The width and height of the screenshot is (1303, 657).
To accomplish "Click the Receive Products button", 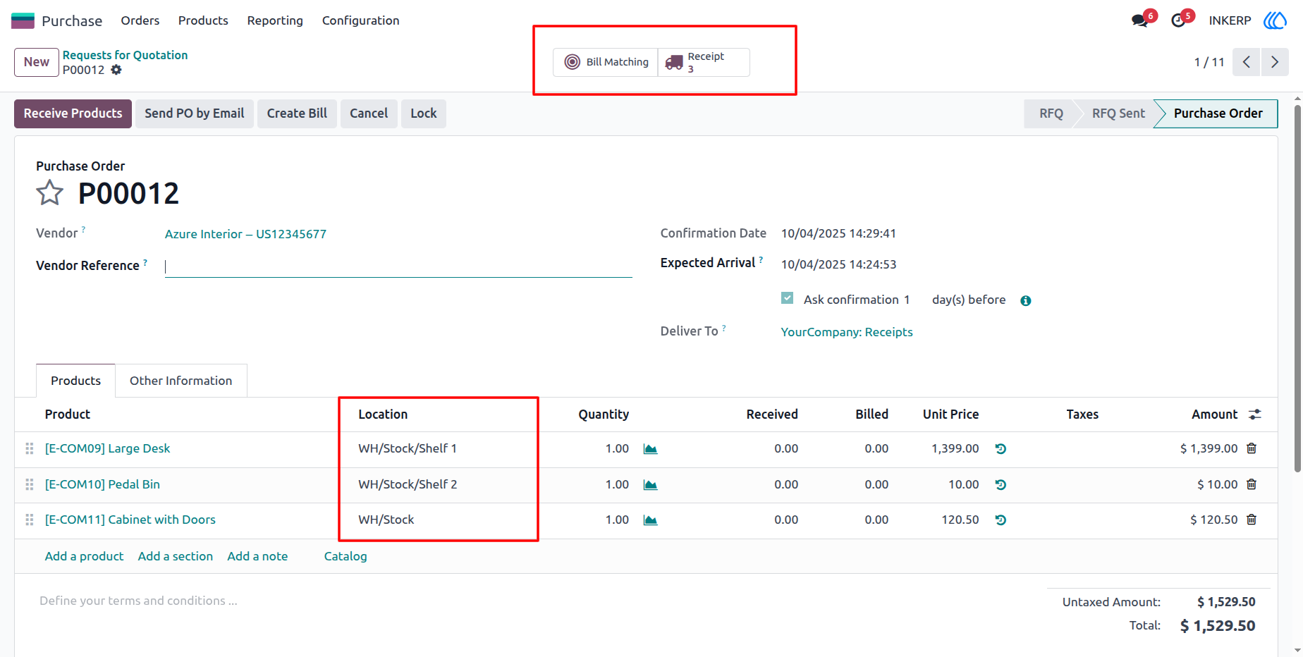I will click(73, 113).
